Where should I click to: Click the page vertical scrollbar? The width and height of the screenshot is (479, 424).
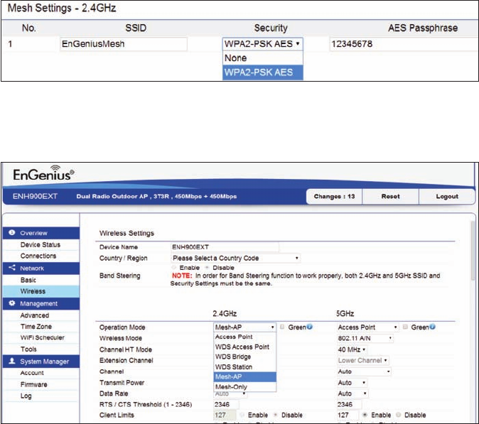click(x=473, y=250)
